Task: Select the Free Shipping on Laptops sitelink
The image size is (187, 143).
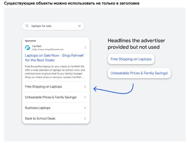Action: (56, 87)
